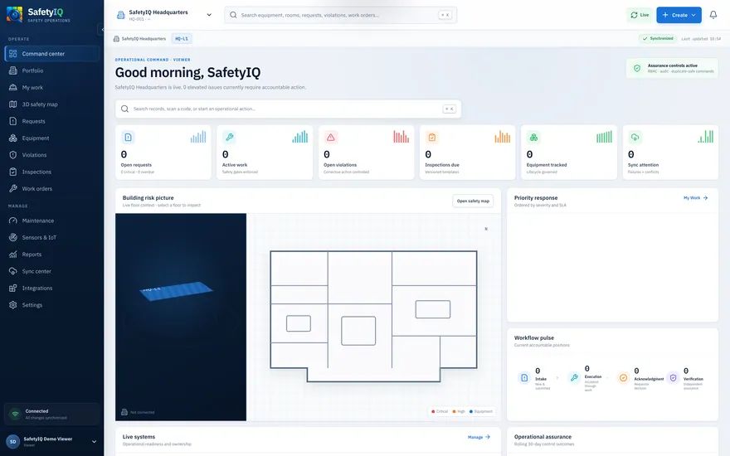Click the Maintenance gauge icon
Viewport: 730px width, 456px height.
13,221
